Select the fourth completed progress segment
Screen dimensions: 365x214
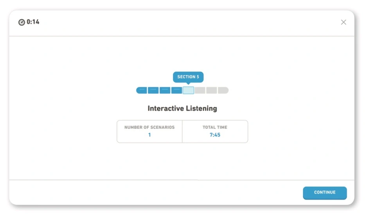[x=177, y=90]
